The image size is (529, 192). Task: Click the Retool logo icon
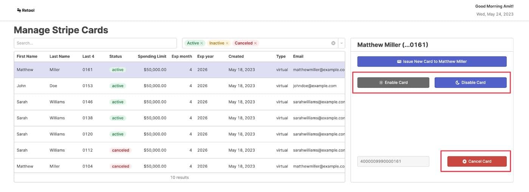(19, 10)
